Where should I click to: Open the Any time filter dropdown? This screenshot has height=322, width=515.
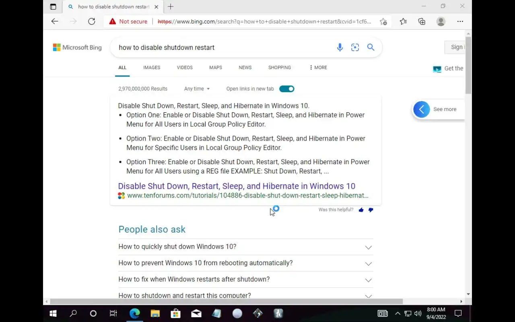[197, 89]
